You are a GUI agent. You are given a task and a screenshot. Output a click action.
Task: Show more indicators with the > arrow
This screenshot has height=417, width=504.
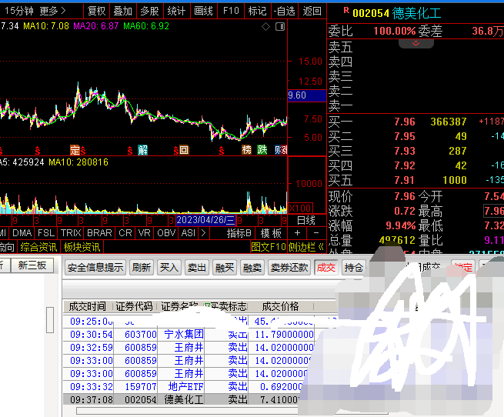pyautogui.click(x=203, y=233)
